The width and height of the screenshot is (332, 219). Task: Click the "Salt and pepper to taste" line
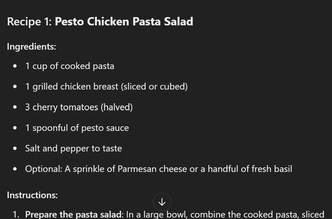(73, 148)
